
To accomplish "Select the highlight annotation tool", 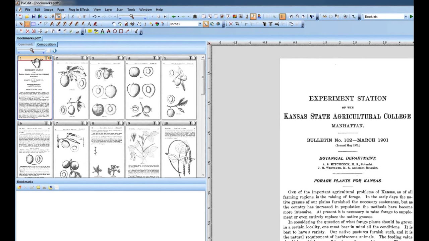I will 96,31.
